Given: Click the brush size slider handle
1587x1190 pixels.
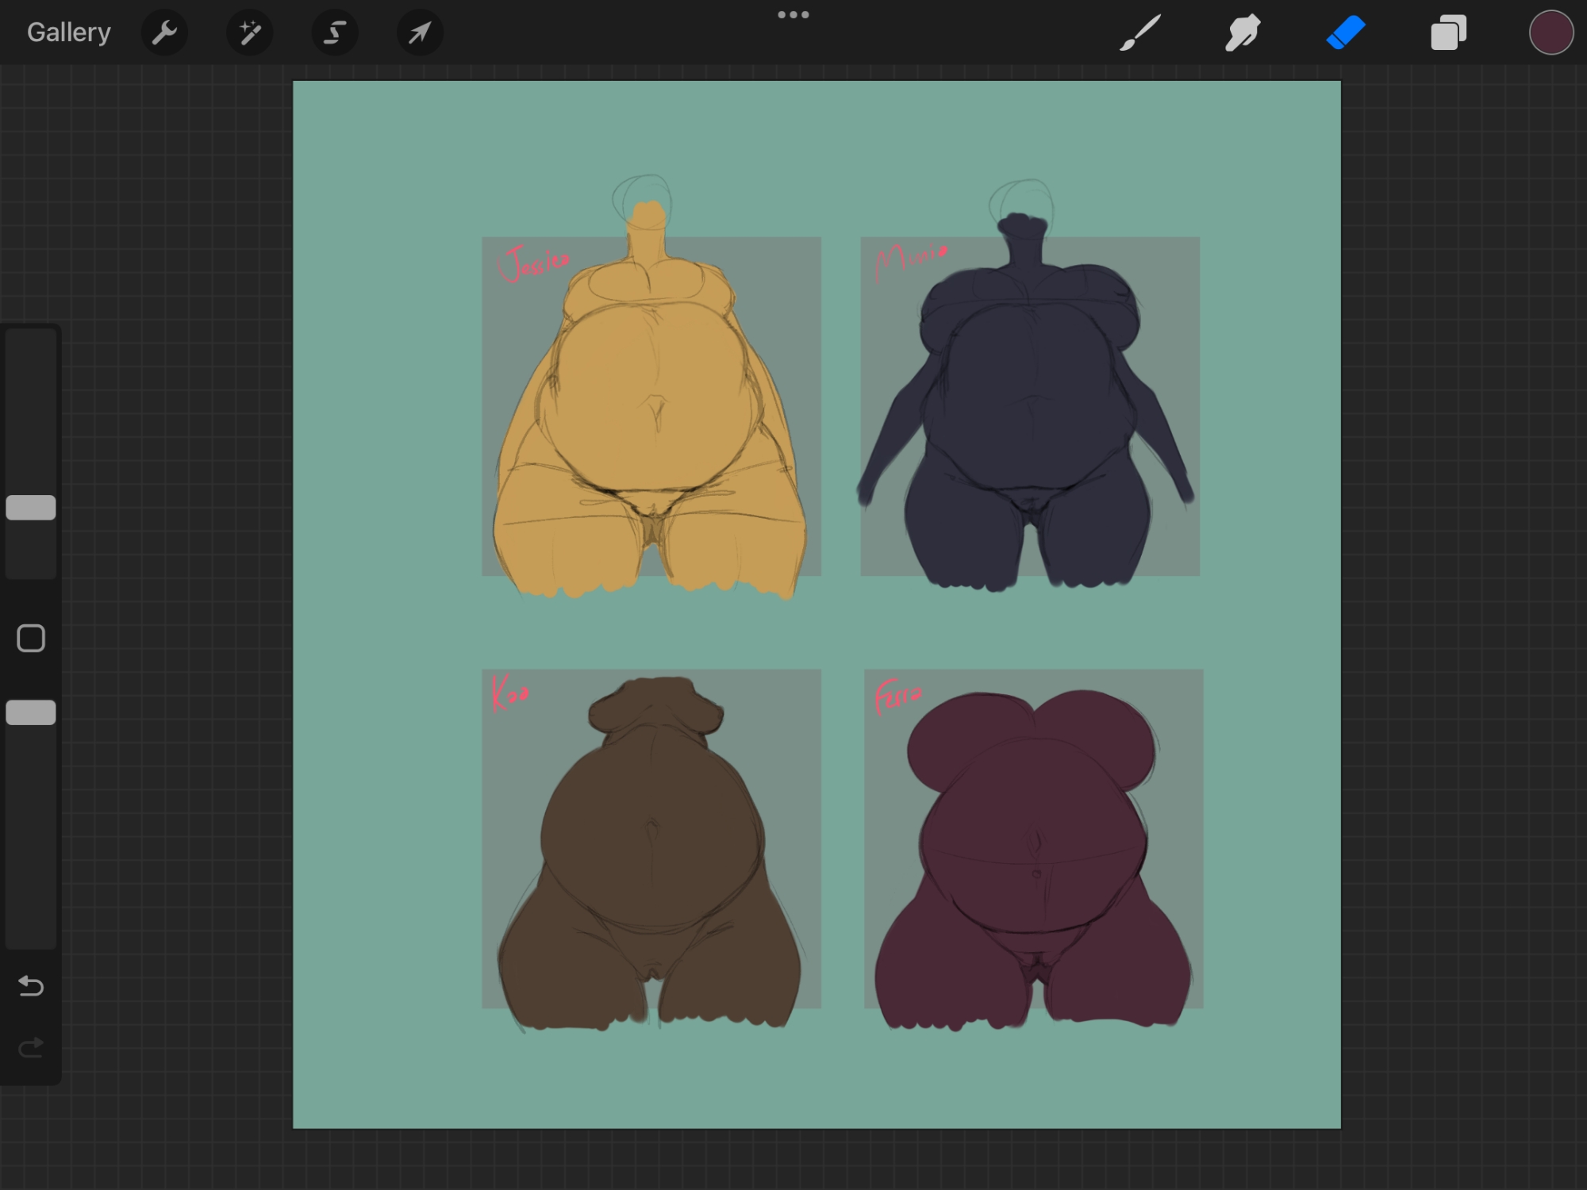Looking at the screenshot, I should (31, 508).
